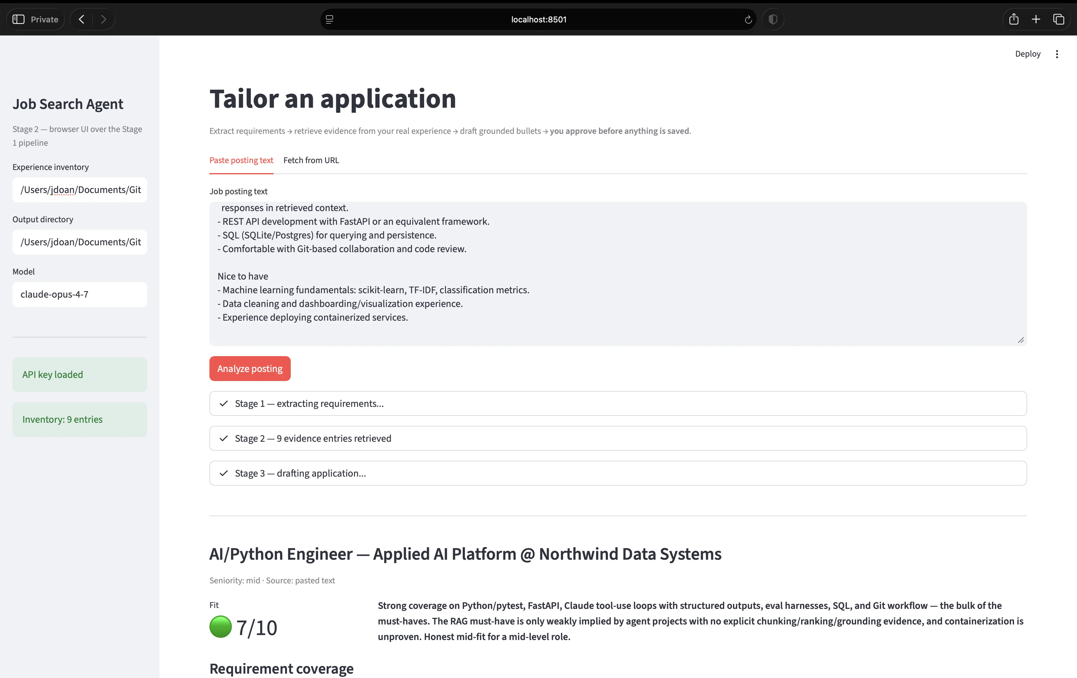Click the Job Search Agent sidebar title

pos(68,104)
